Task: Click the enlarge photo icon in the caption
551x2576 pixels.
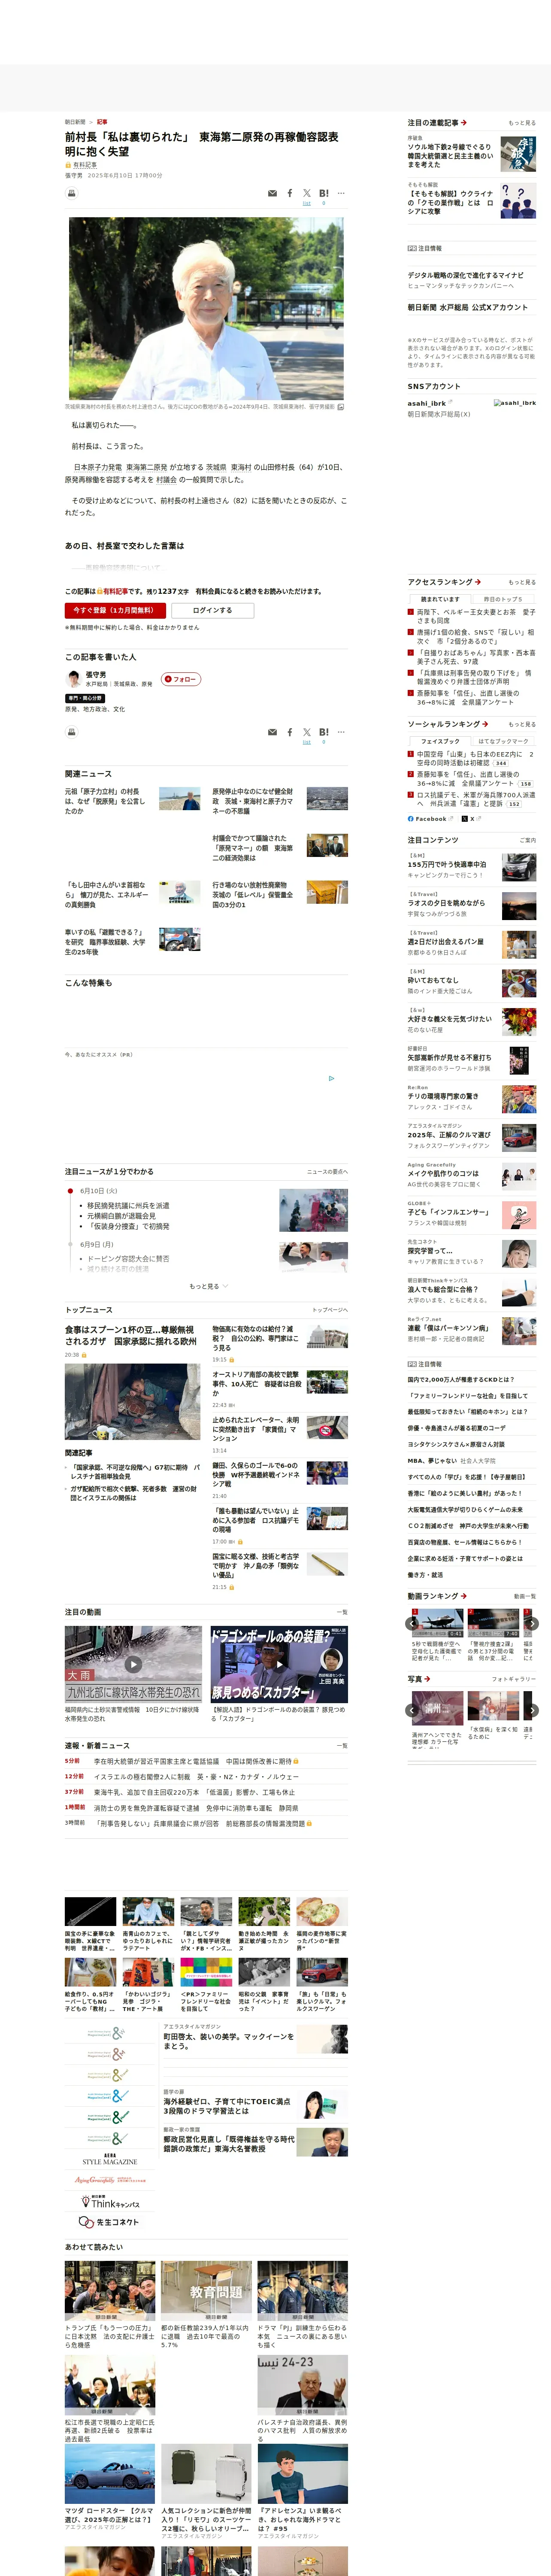Action: [x=341, y=407]
